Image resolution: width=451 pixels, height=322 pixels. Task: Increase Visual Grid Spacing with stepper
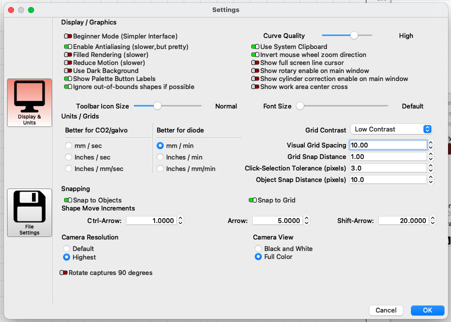(x=430, y=143)
